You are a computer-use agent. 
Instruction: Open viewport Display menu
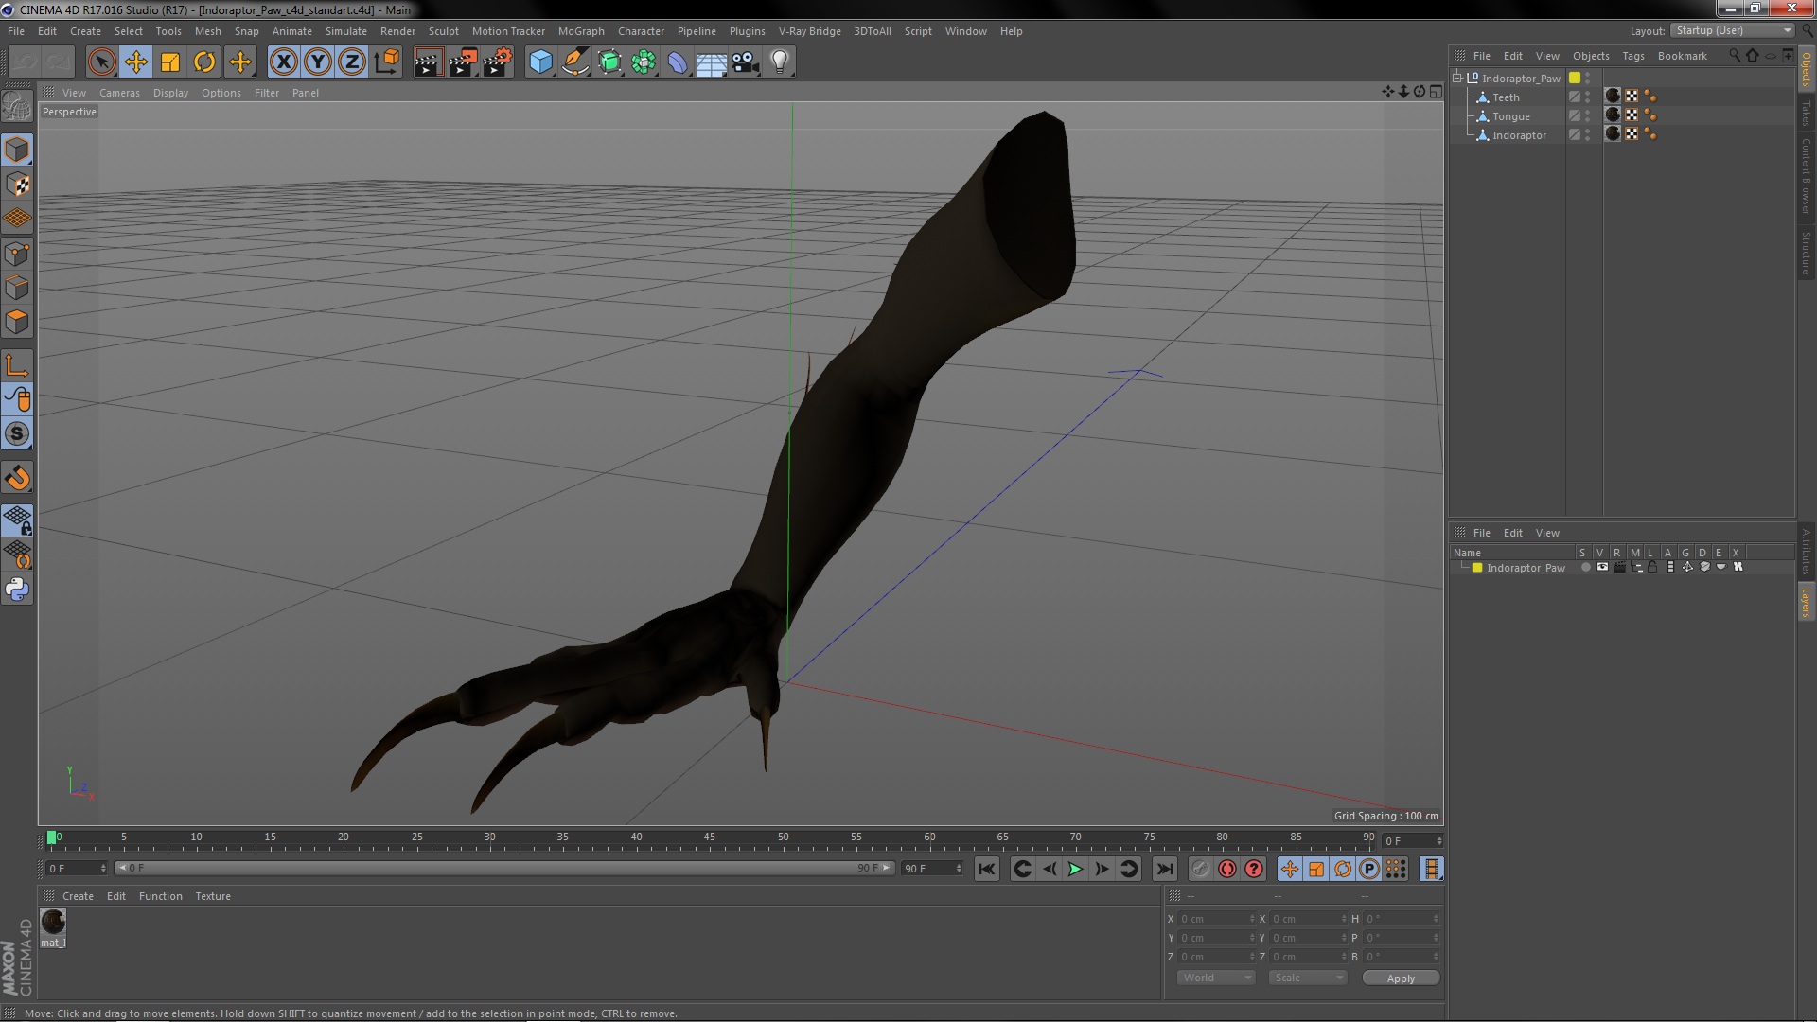pyautogui.click(x=170, y=93)
